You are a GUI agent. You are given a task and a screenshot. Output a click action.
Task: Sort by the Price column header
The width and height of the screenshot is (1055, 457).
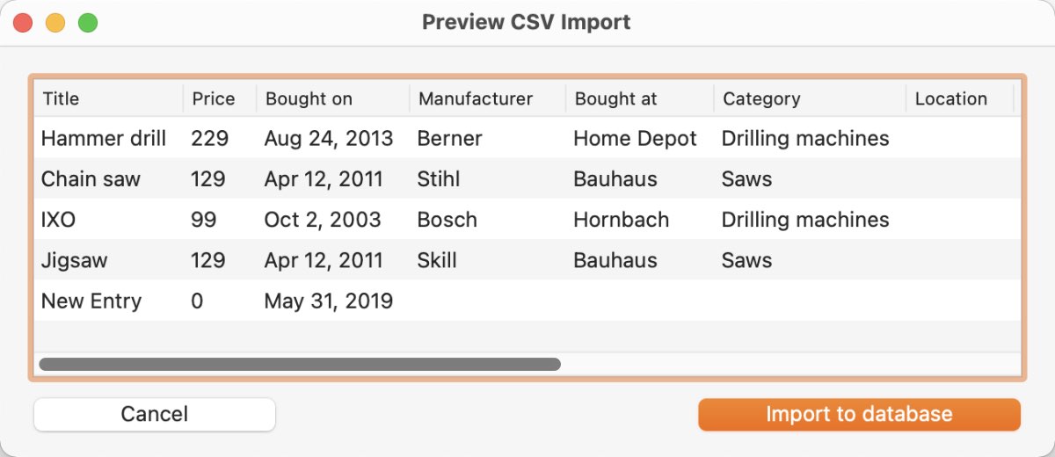tap(220, 98)
